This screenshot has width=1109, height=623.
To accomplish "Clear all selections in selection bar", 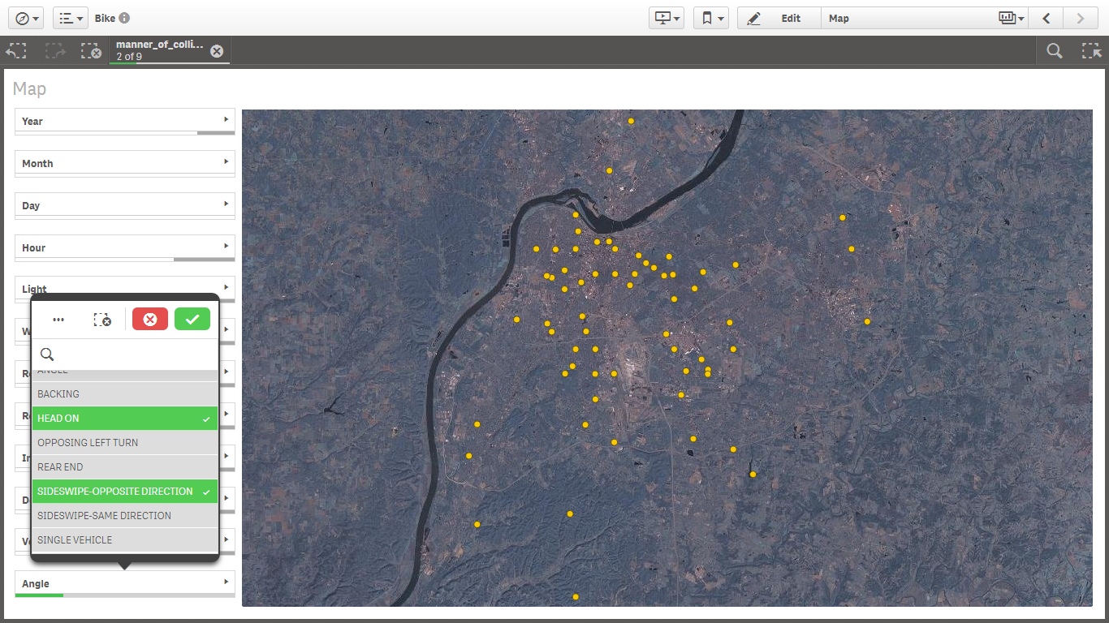I will [x=91, y=50].
